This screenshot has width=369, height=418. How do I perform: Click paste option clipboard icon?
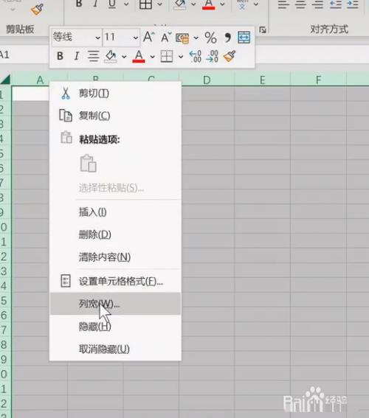pos(89,163)
